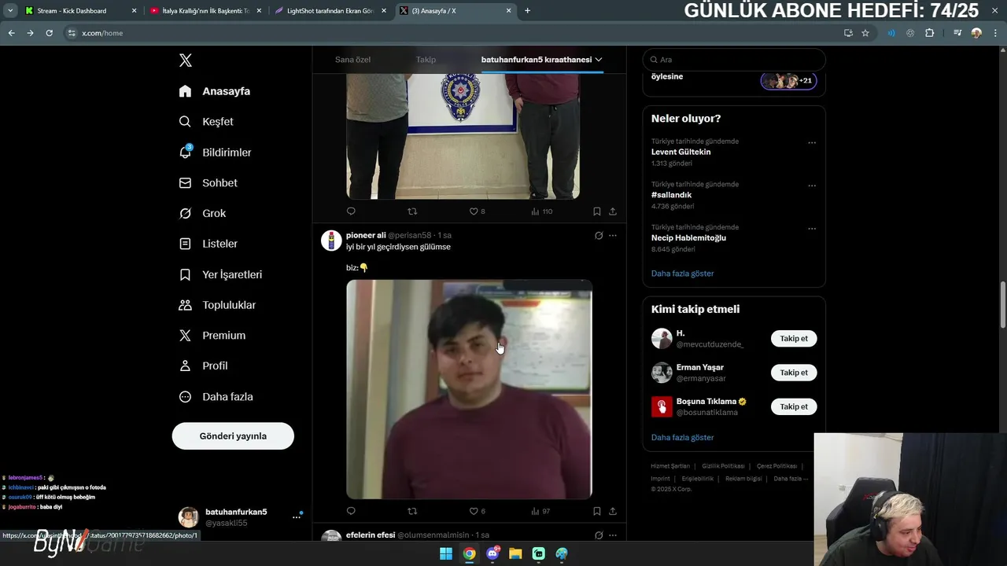
Task: Reload the page in browser toolbar
Action: point(49,33)
